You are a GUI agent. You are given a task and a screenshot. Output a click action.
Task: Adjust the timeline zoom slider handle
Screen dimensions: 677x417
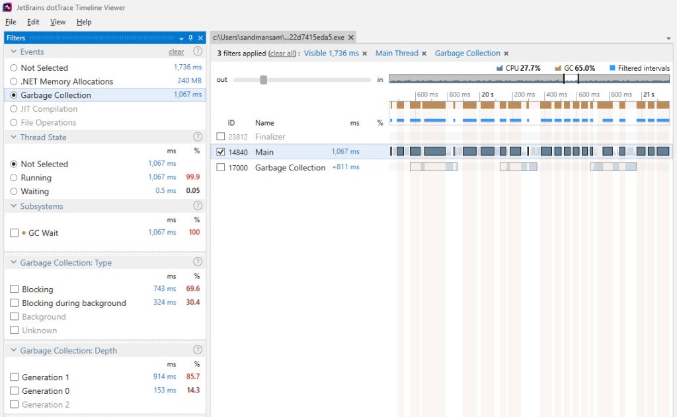pos(263,80)
